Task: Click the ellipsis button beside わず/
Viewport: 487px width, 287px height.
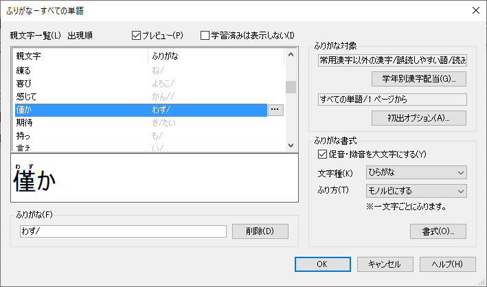Action: coord(275,110)
